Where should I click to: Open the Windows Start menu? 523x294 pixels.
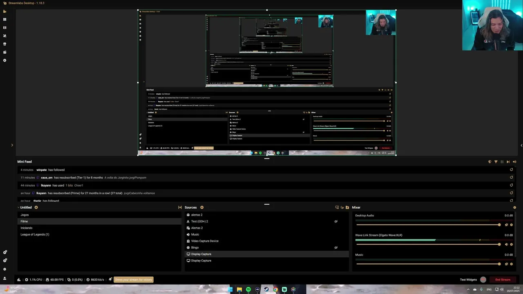point(230,290)
